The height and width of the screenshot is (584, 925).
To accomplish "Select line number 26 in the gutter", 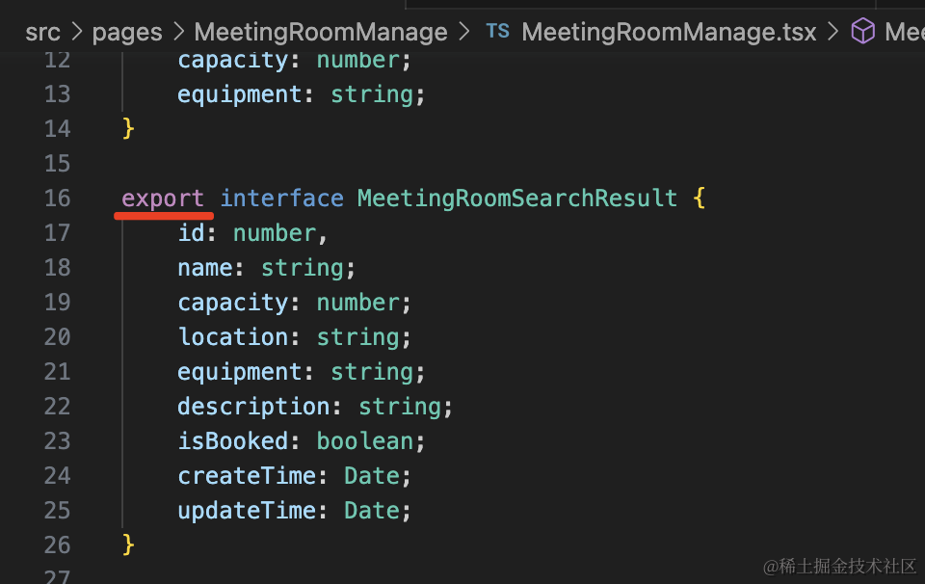I will pos(57,545).
